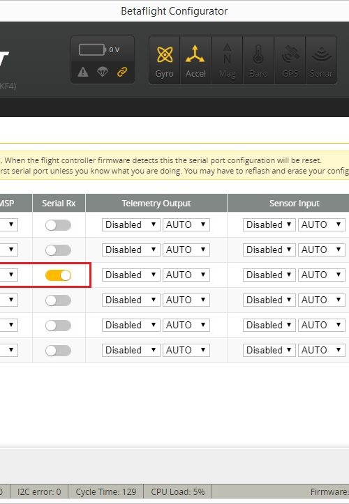Open Sensor Input Disabled dropdown in enabled-toggle row
The height and width of the screenshot is (504, 349).
(269, 275)
